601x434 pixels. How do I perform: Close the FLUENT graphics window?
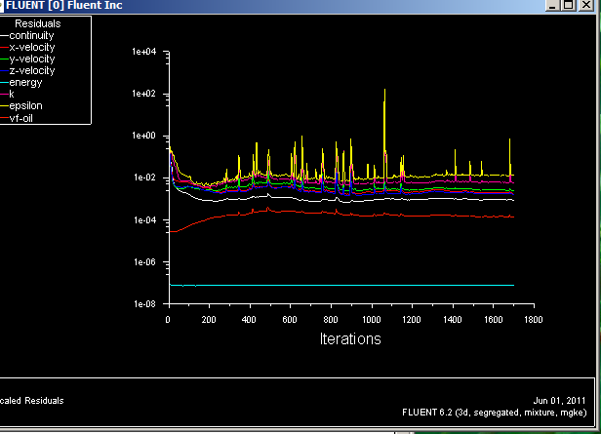[587, 6]
